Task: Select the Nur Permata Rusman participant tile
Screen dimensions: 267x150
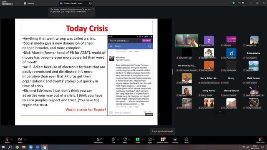Action: pyautogui.click(x=187, y=66)
